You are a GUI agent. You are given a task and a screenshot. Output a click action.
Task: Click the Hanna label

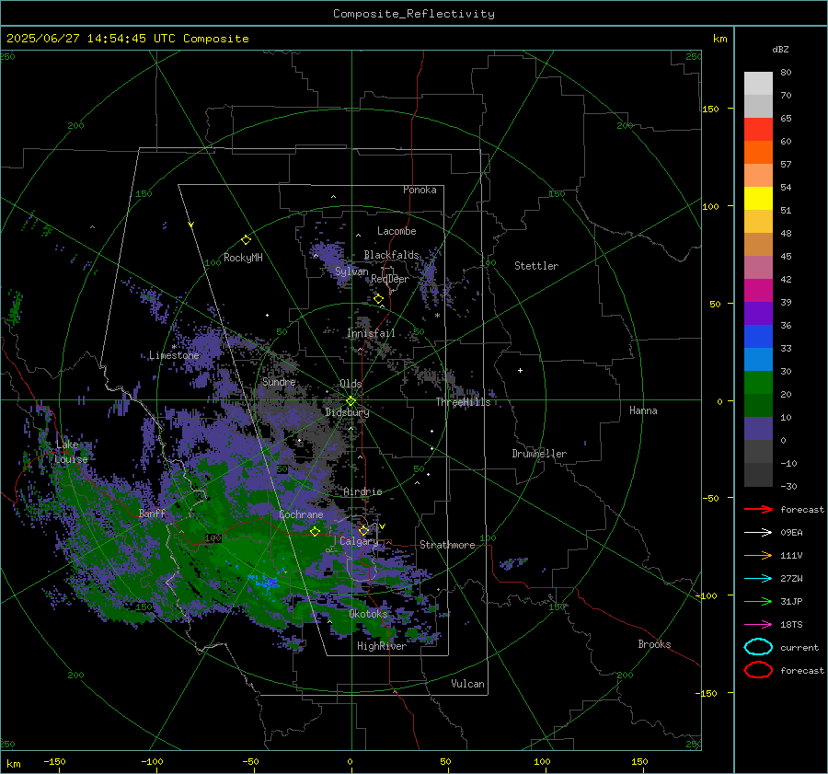coord(643,410)
